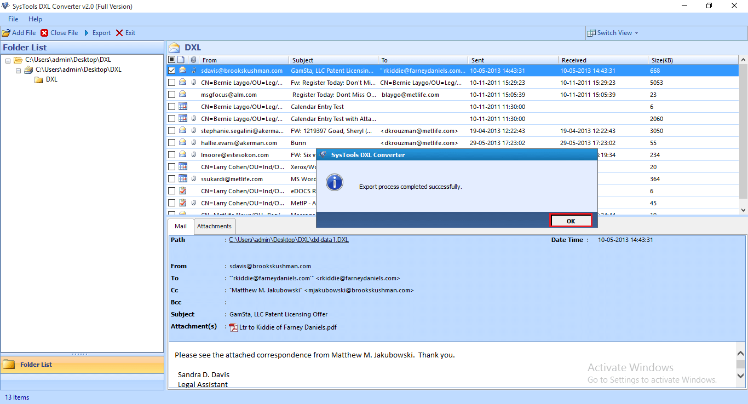
Task: Toggle the select-all checkbox in list header
Action: [x=171, y=60]
